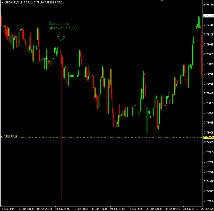
Task: Click the 7.74995 price scale label
Action: (x=209, y=142)
